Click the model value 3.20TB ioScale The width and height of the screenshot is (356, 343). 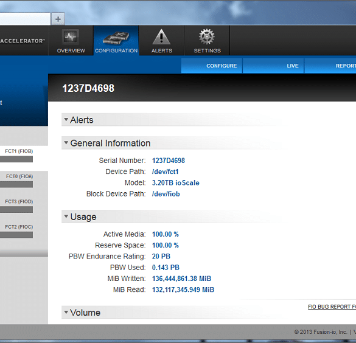tap(176, 183)
